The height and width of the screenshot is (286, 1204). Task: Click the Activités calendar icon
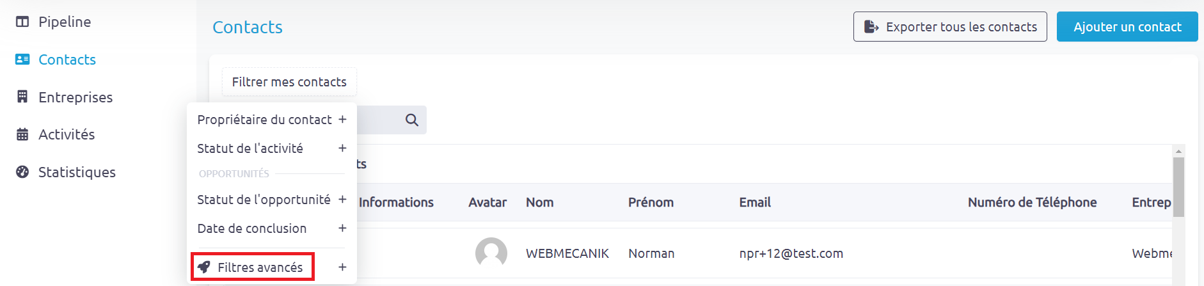coord(22,134)
